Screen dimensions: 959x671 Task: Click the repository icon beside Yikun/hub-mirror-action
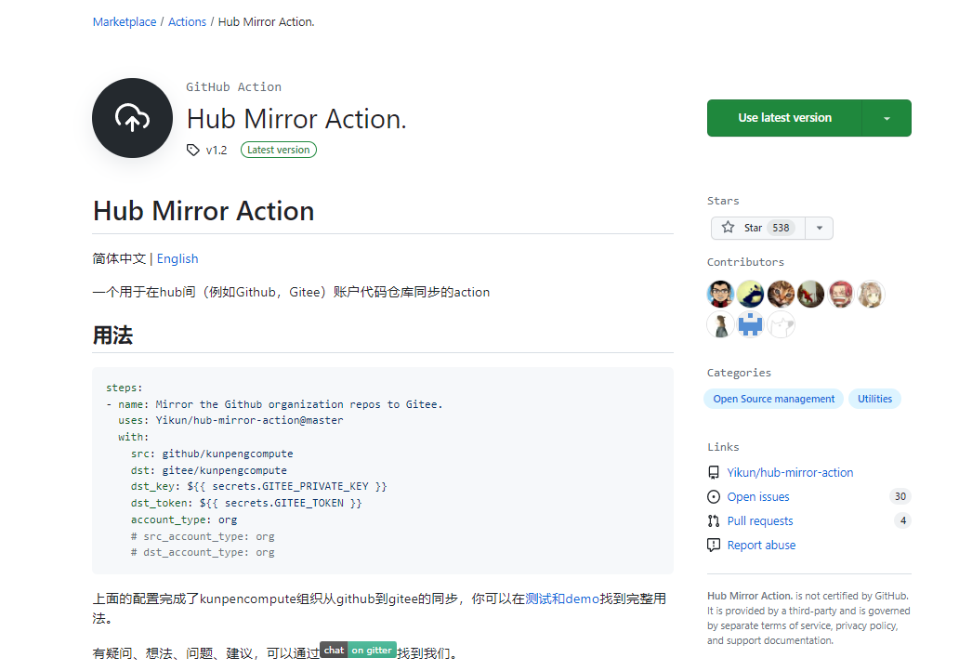(713, 472)
